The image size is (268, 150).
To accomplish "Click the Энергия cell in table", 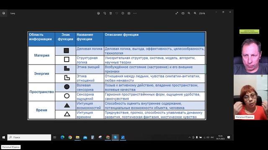I will pyautogui.click(x=42, y=74).
